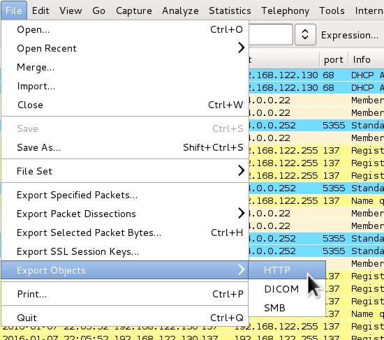This screenshot has height=340, width=384.
Task: Select the Merge... menu entry
Action: [x=125, y=67]
